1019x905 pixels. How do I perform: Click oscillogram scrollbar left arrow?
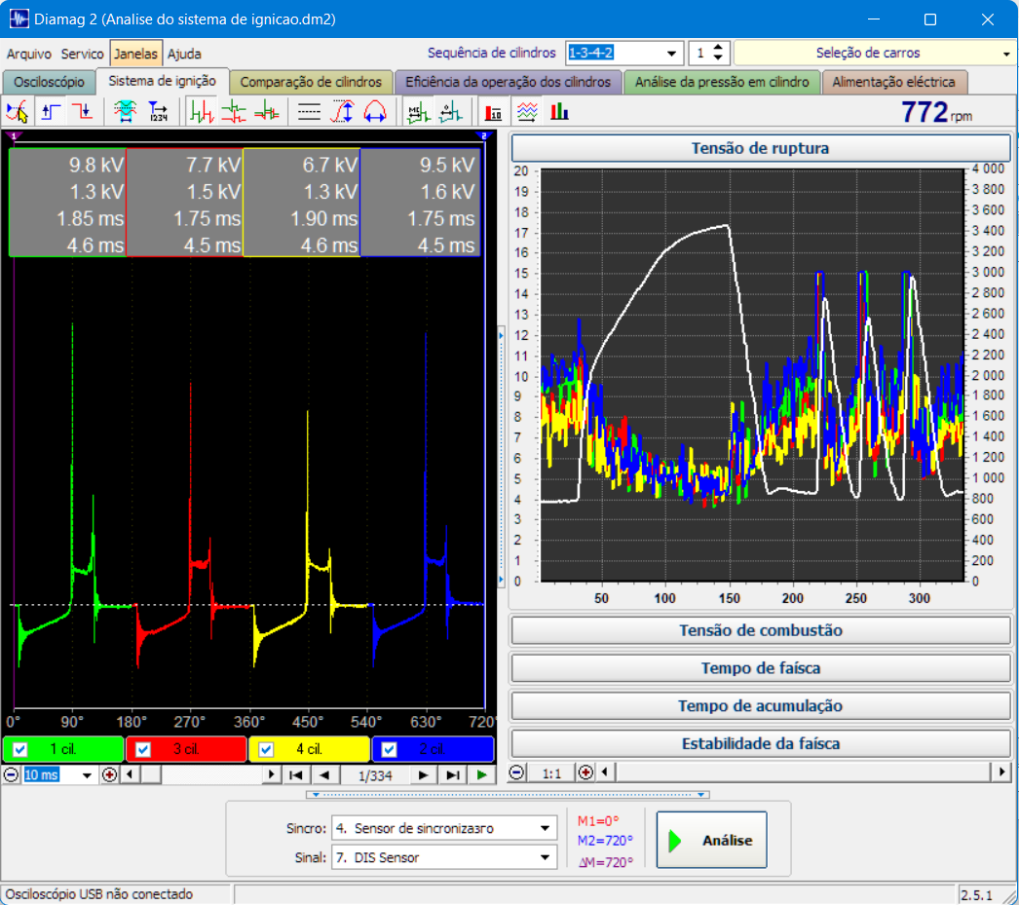tap(130, 774)
